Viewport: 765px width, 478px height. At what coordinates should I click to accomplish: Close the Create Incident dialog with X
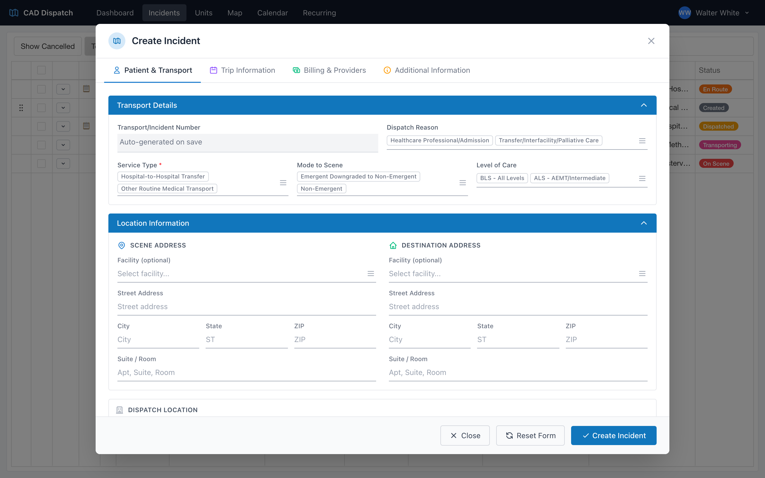[x=651, y=41]
